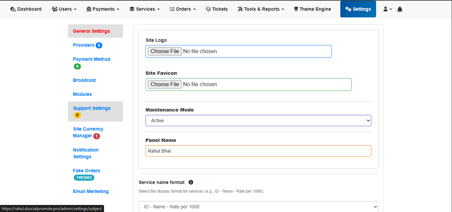Click the info icon beside Service name format
This screenshot has height=212, width=452.
point(191,182)
